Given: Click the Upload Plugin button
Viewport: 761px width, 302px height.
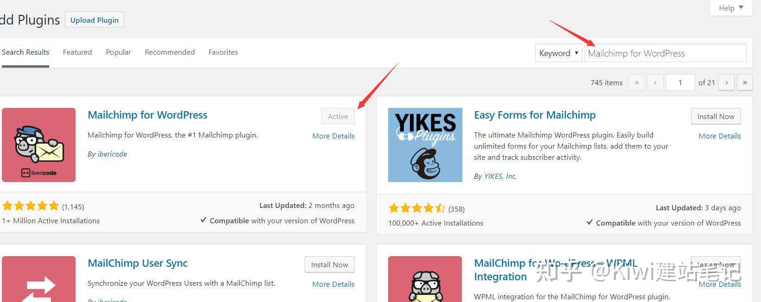Looking at the screenshot, I should [94, 20].
